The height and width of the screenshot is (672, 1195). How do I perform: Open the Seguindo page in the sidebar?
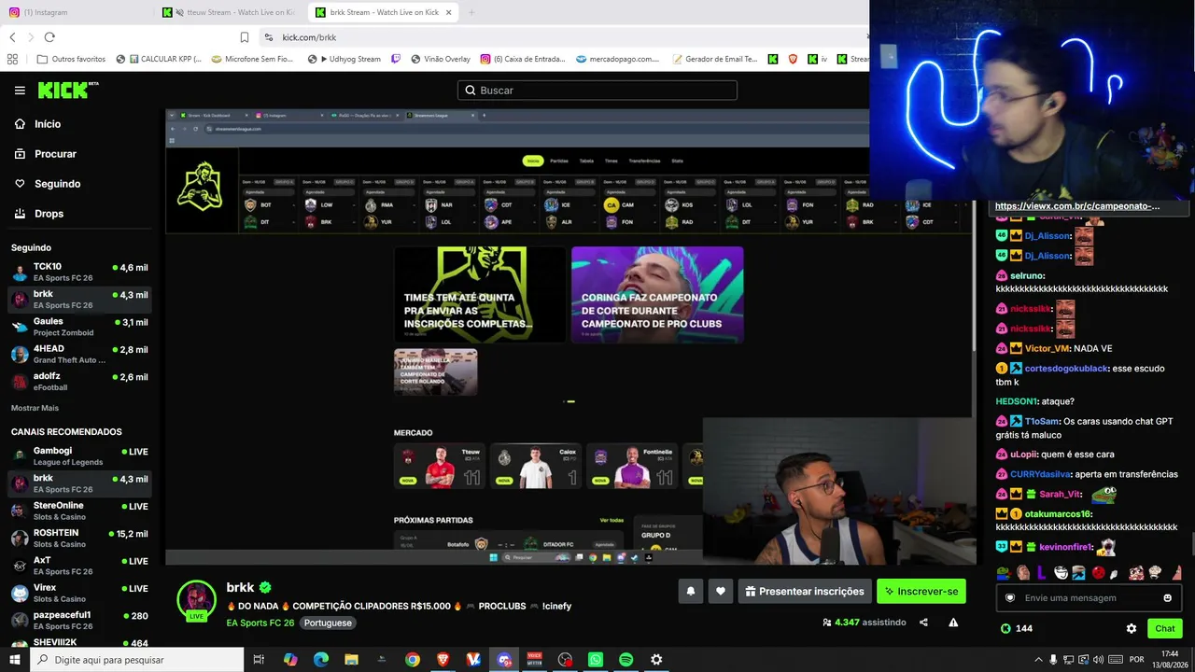57,184
